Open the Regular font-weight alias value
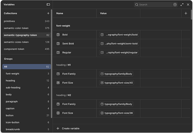The width and height of the screenshot is (193, 133). click(119, 52)
